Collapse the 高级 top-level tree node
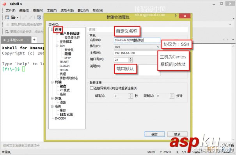 point(52,106)
